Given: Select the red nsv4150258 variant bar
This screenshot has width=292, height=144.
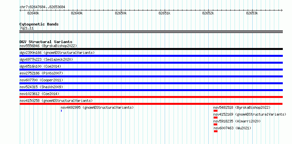Looking at the screenshot, I should point(151,104).
